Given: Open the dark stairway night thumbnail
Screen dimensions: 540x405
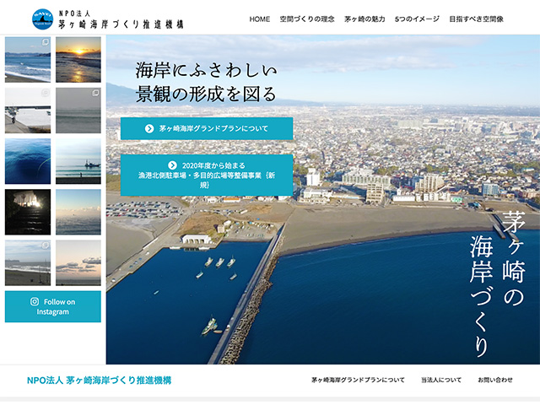Looking at the screenshot, I should 28,212.
